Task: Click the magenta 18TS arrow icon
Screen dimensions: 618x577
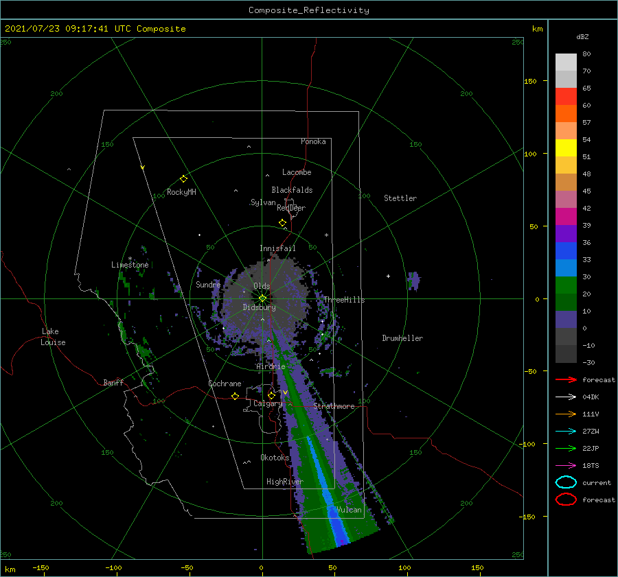Action: click(566, 466)
